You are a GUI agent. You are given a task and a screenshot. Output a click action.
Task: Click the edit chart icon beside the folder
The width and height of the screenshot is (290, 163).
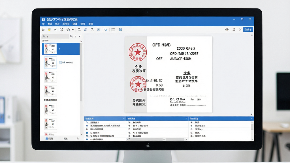click(55, 29)
